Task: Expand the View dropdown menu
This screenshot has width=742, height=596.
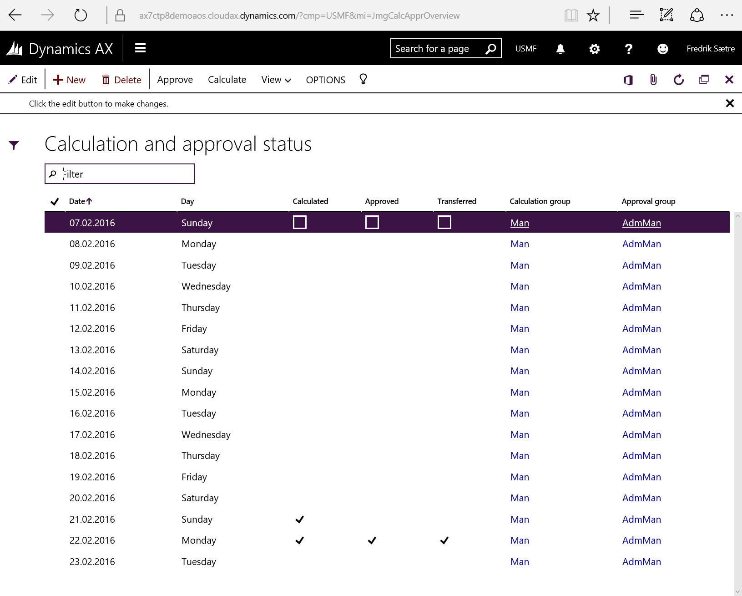Action: 276,80
